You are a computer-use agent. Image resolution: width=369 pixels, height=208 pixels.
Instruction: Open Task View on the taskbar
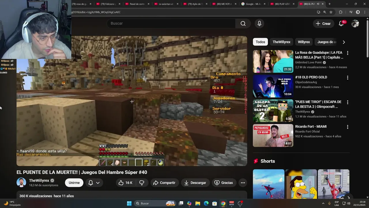181,203
